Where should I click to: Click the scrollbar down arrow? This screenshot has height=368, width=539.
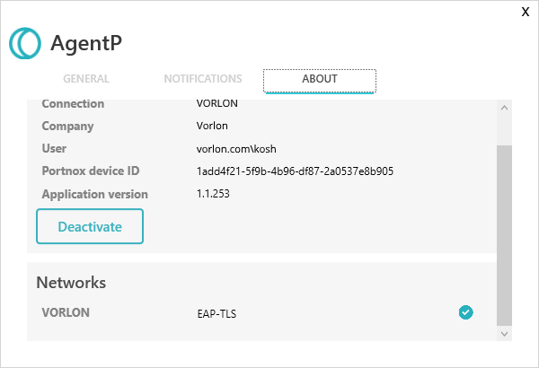[x=503, y=333]
